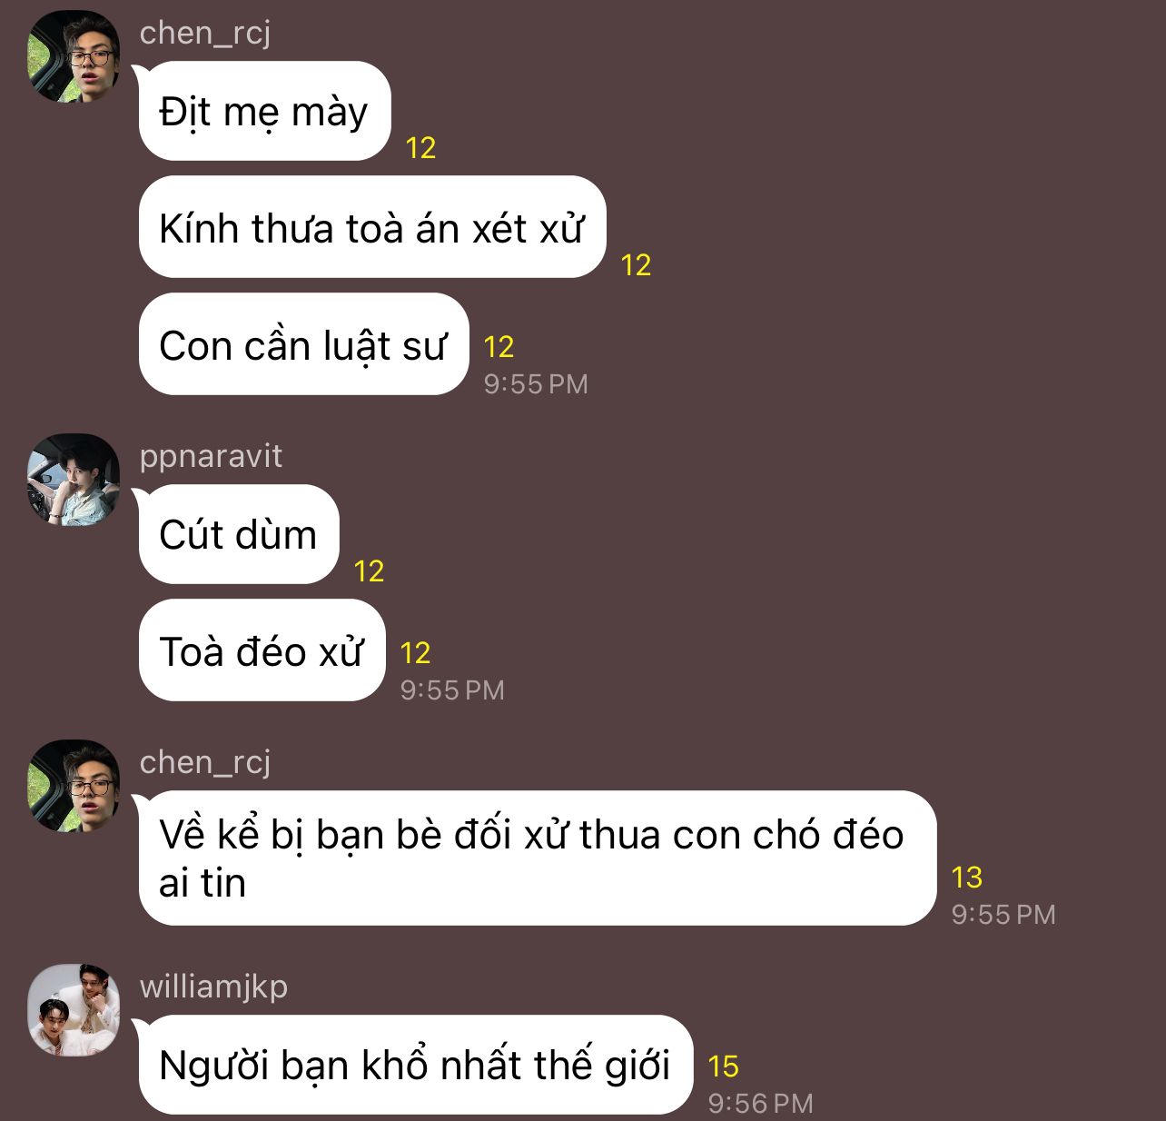1166x1121 pixels.
Task: Click the chen_rcj username at the top
Action: [x=205, y=34]
